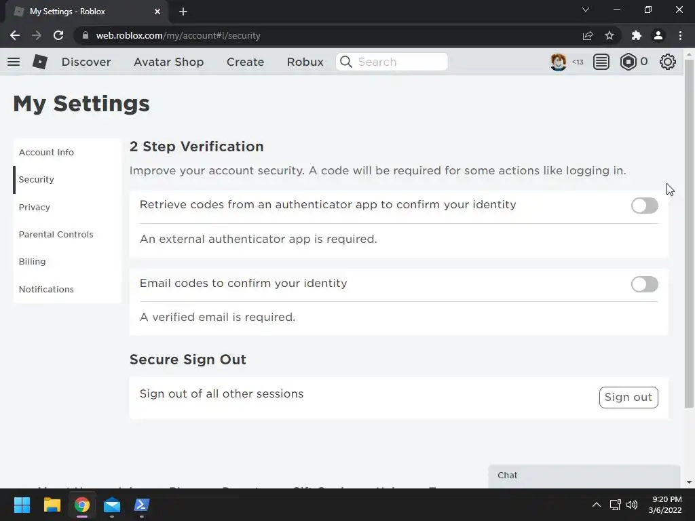This screenshot has height=521, width=695.
Task: Enable email codes verification toggle
Action: point(644,284)
